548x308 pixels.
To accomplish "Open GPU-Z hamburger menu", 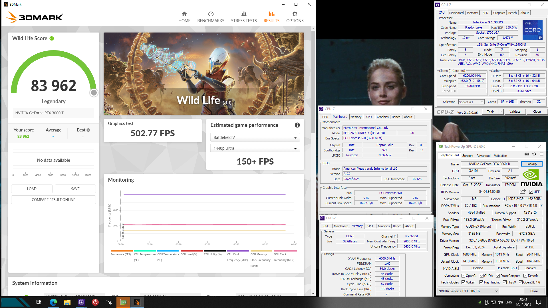I will tap(541, 154).
